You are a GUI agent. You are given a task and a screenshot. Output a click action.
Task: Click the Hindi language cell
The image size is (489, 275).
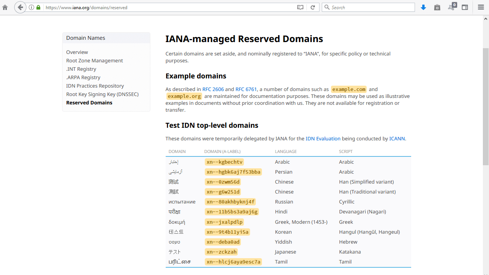click(x=281, y=212)
